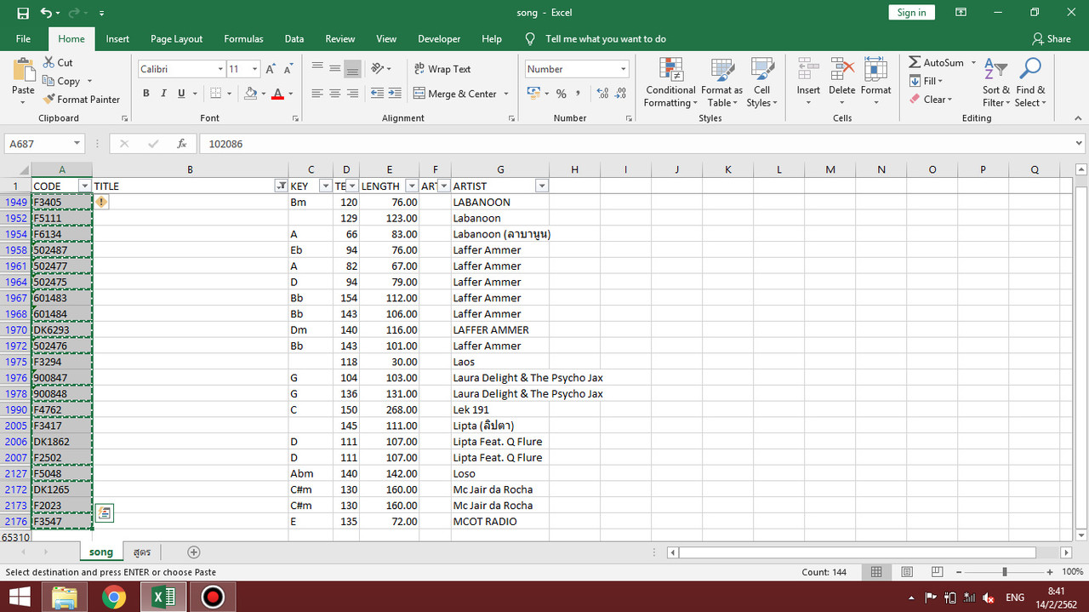This screenshot has height=612, width=1089.
Task: Copy the selection with Copy button
Action: point(60,81)
